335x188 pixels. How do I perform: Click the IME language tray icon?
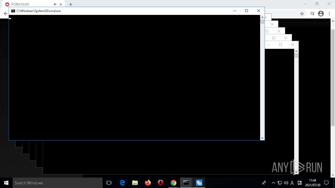tap(300, 183)
